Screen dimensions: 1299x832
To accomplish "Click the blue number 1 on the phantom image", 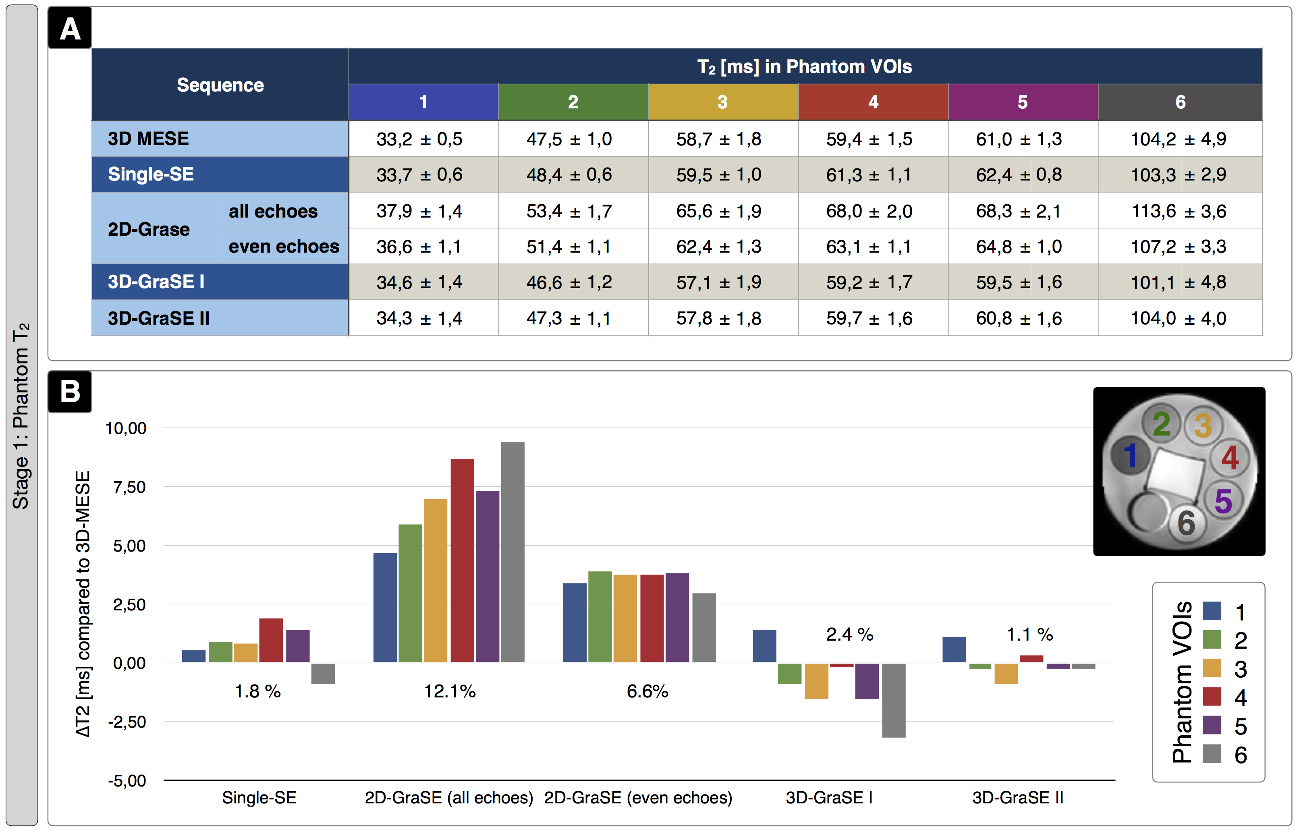I will click(x=1130, y=456).
